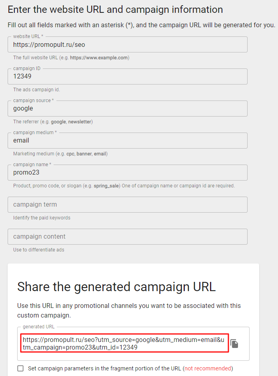
Task: Click the red "not recommended" text
Action: click(x=208, y=368)
